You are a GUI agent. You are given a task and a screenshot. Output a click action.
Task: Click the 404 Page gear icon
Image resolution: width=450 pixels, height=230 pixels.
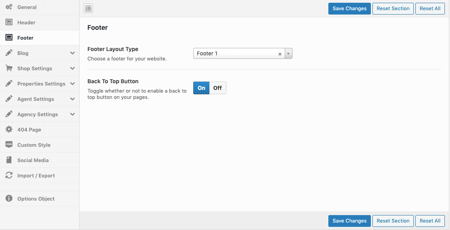point(9,130)
